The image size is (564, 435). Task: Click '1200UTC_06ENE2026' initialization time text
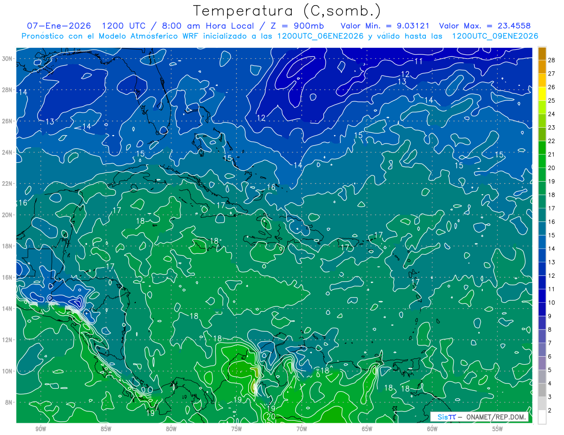[x=321, y=36]
